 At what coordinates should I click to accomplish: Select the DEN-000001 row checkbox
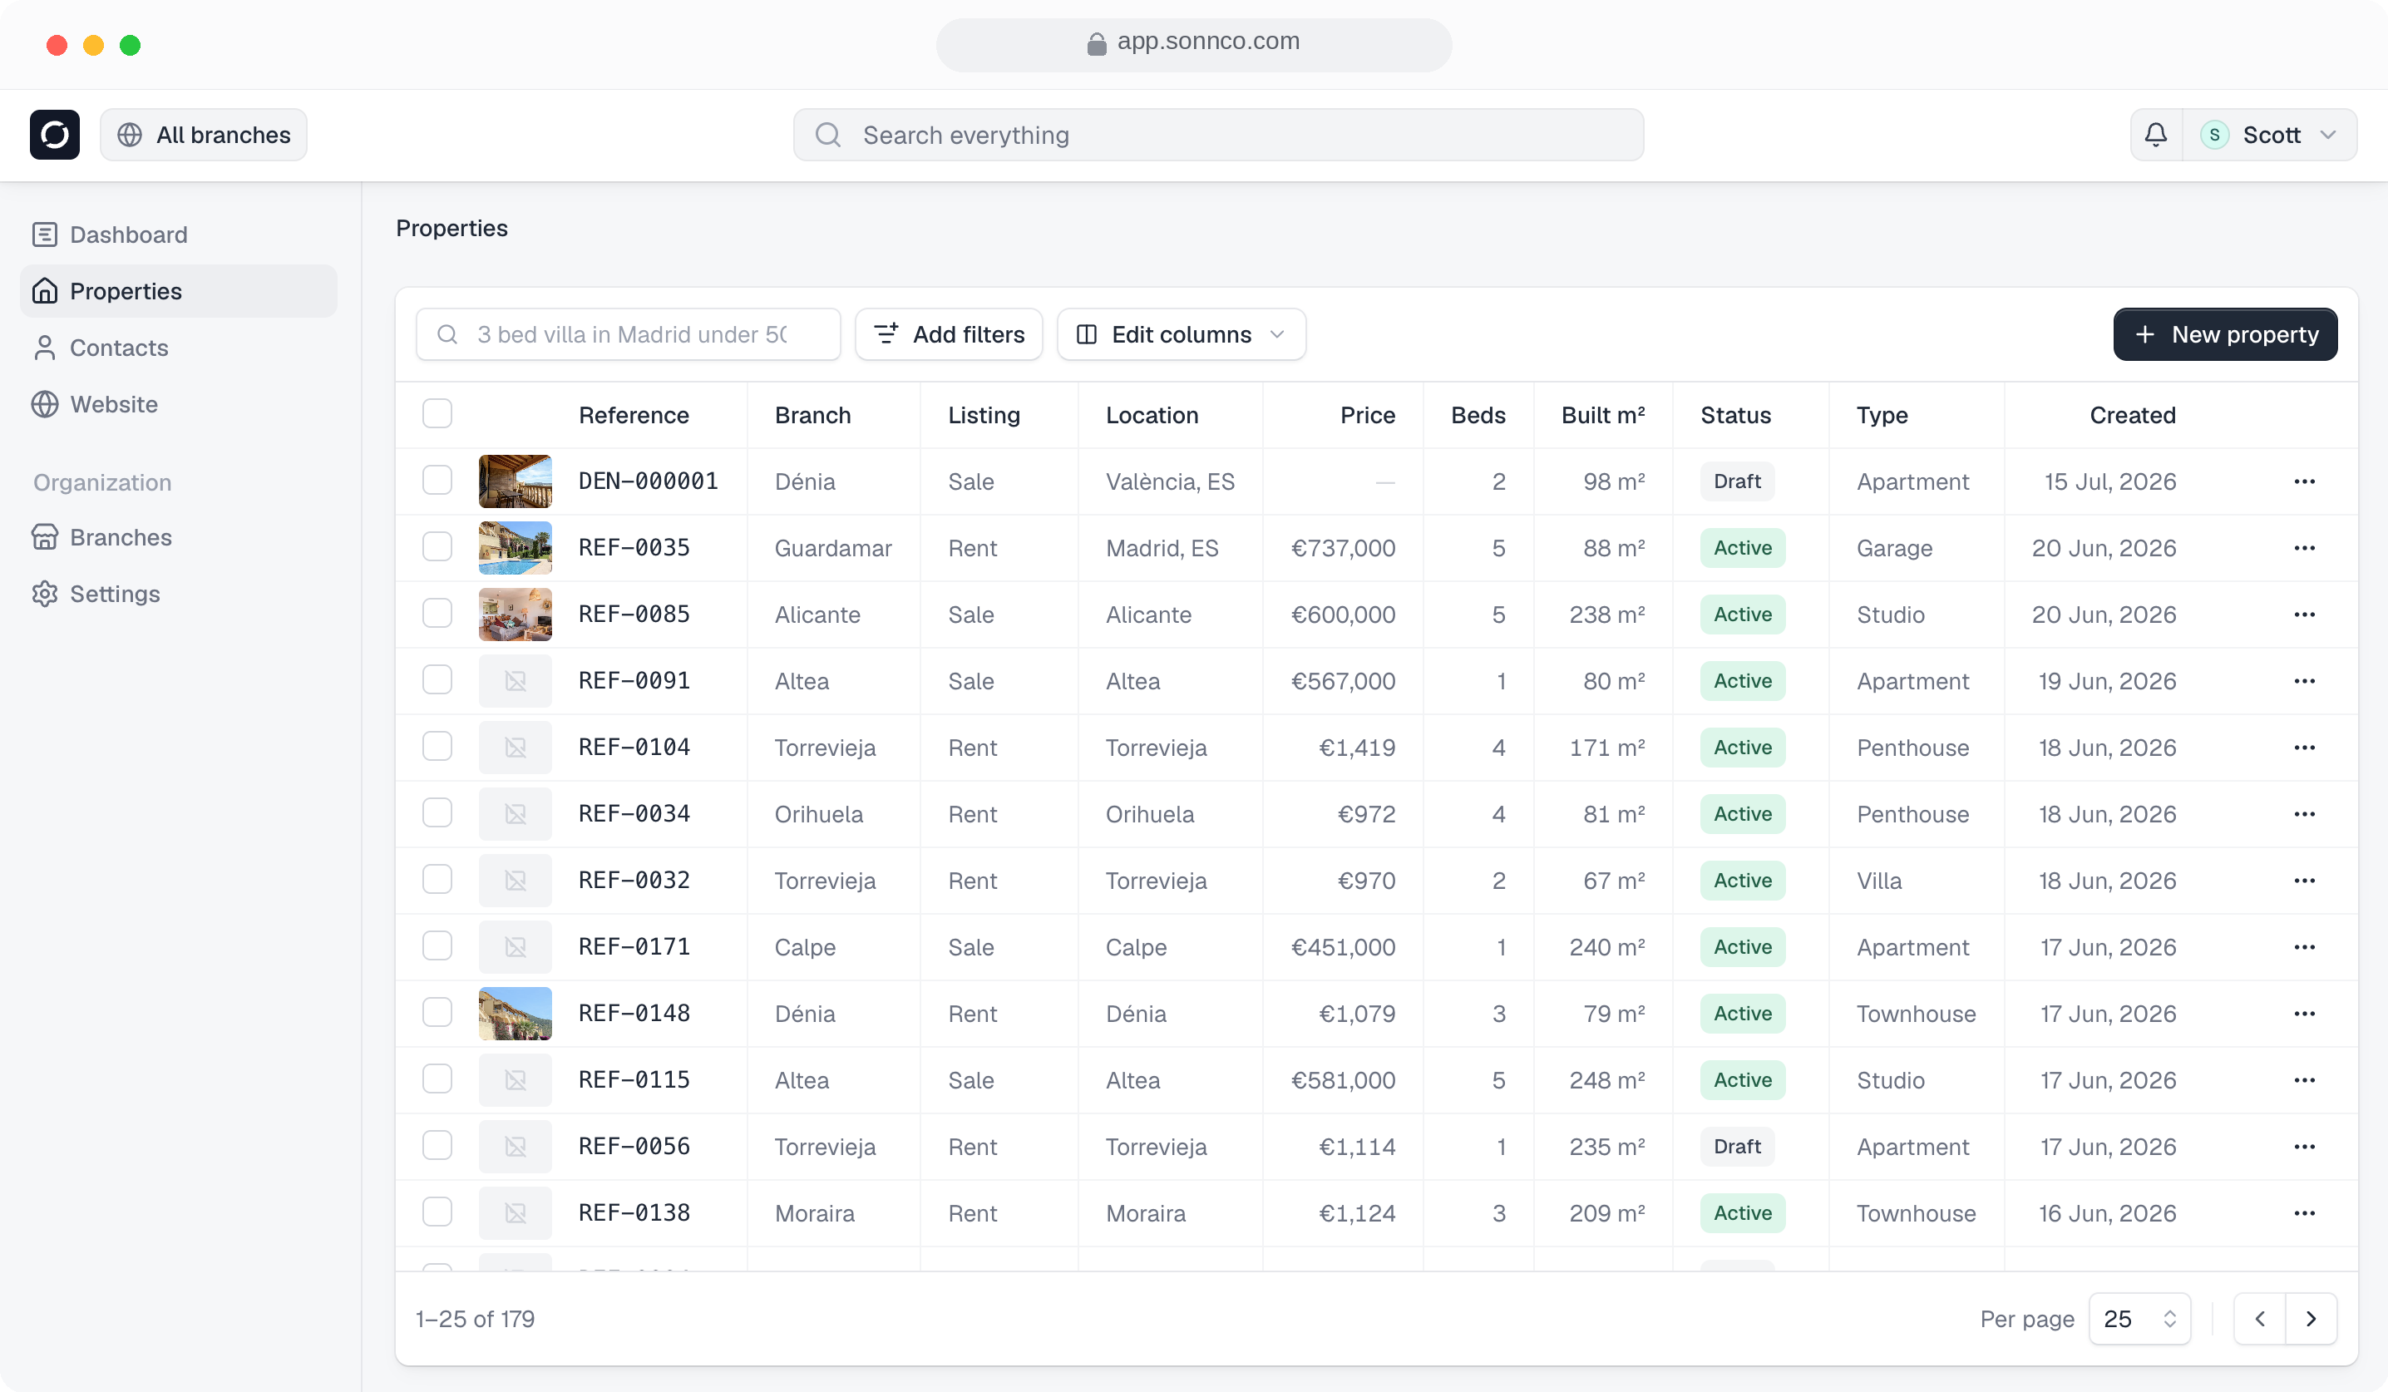[x=437, y=481]
